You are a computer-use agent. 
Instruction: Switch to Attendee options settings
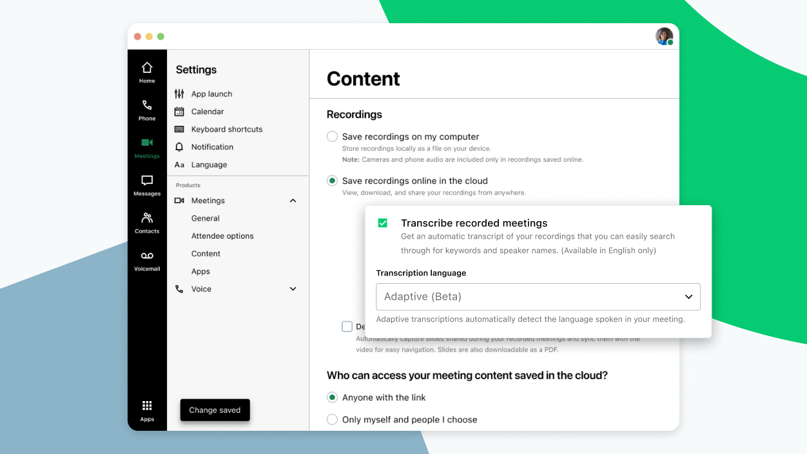(222, 235)
